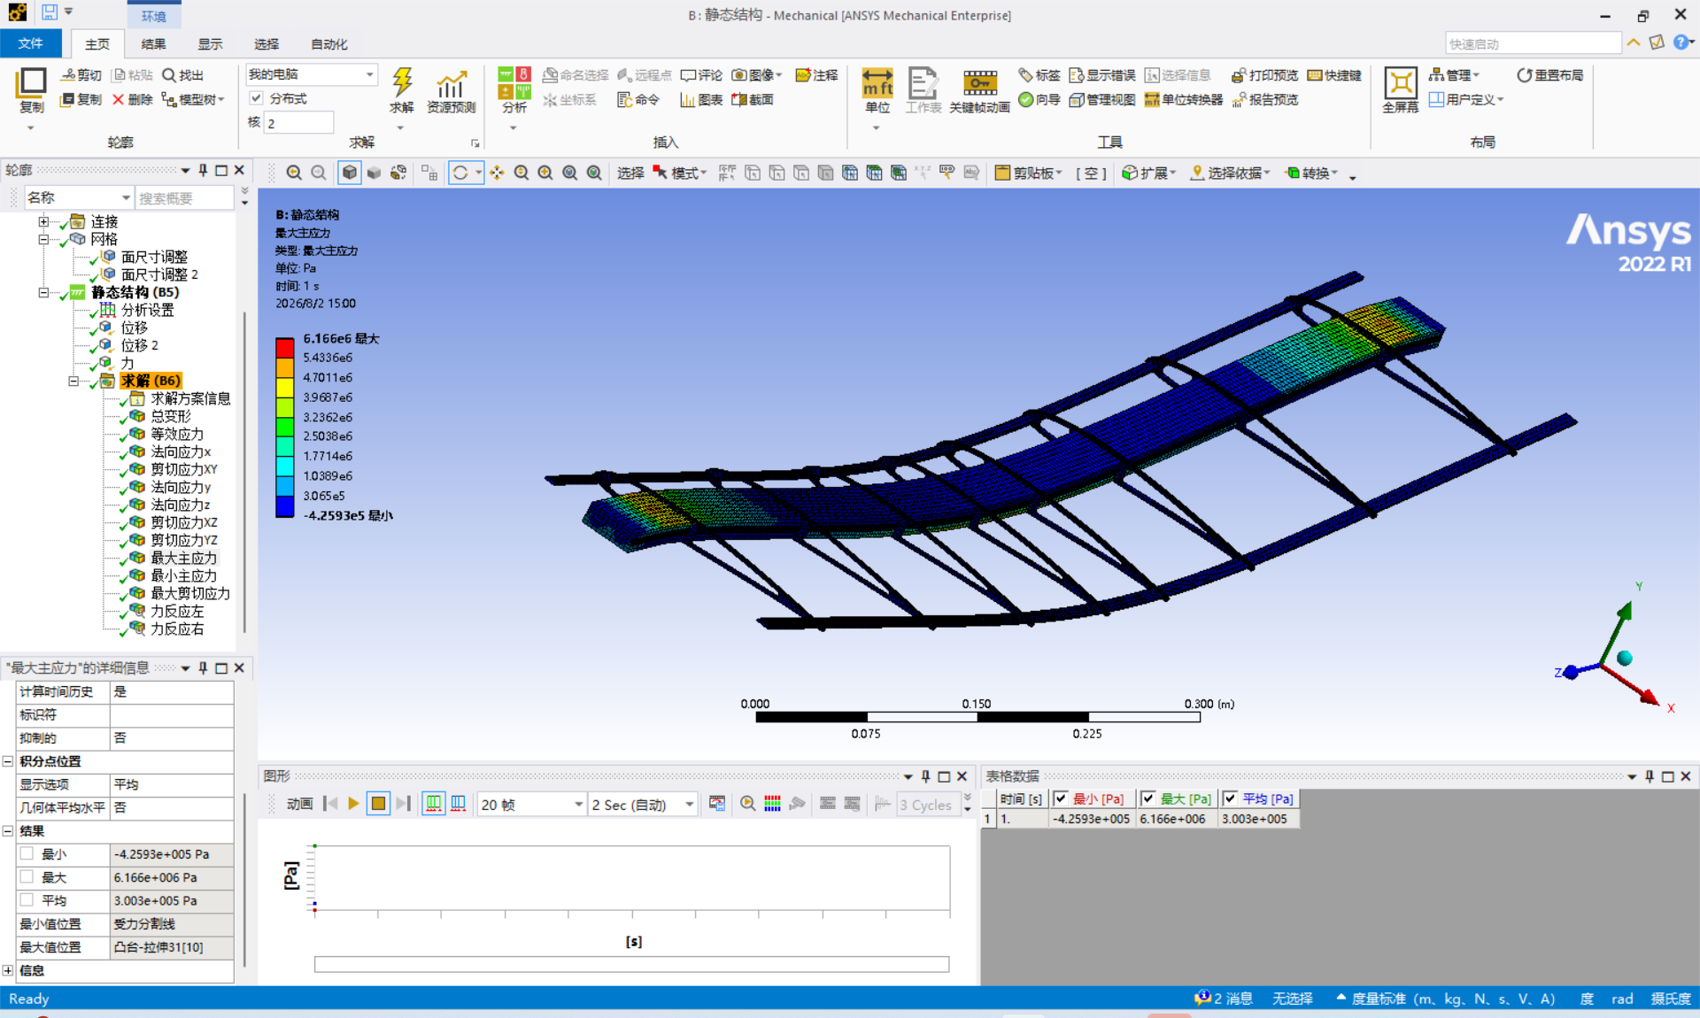
Task: Select the rotate tool in graphics toolbar
Action: tap(460, 173)
